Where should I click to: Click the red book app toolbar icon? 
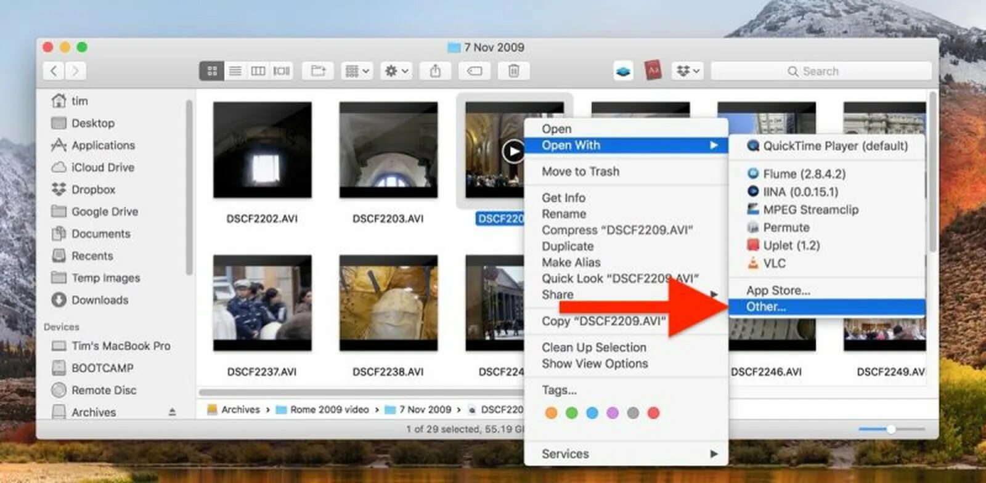653,70
